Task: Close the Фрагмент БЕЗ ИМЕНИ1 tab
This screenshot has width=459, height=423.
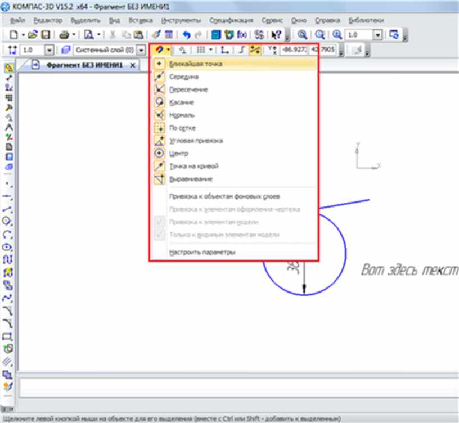Action: click(x=133, y=65)
